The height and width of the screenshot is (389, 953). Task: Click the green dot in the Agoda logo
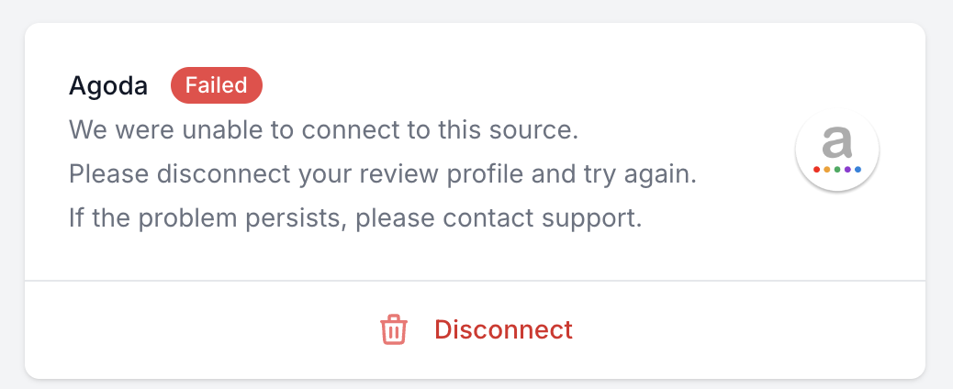(x=836, y=170)
